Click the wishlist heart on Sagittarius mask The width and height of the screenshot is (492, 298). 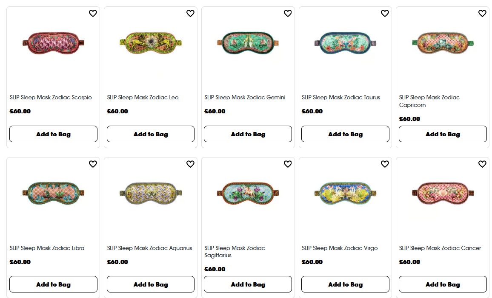tap(287, 164)
